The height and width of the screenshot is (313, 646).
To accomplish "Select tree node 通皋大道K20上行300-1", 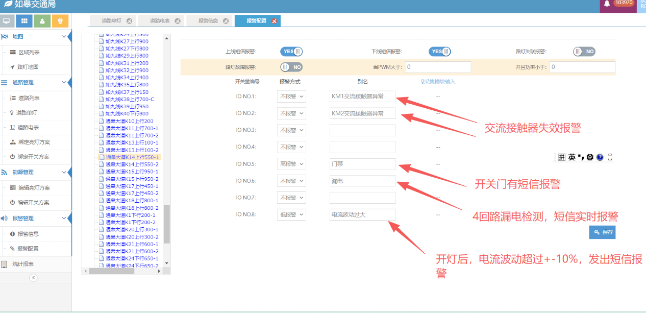I will click(132, 230).
